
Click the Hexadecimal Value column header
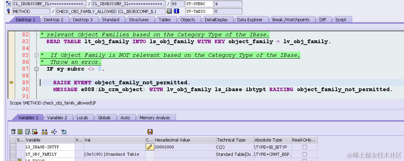click(x=185, y=140)
